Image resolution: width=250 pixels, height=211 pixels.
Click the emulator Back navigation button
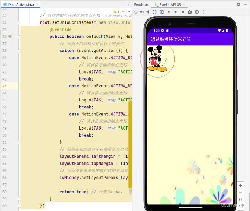pyautogui.click(x=168, y=12)
